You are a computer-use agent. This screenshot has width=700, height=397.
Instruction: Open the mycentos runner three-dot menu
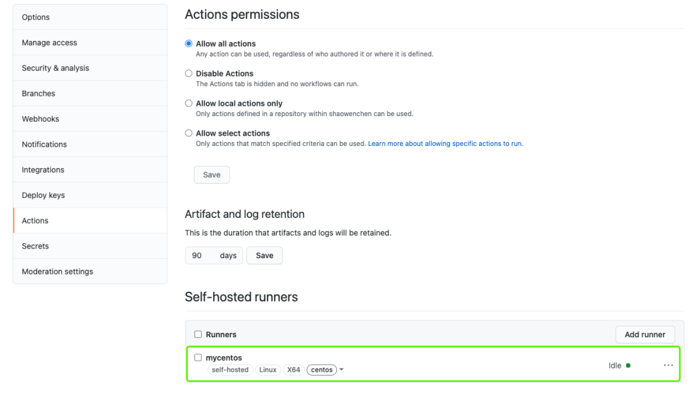click(668, 365)
